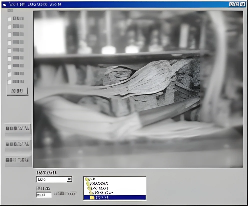
Task: Click the top button of the three stacked buttons
Action: pos(18,128)
